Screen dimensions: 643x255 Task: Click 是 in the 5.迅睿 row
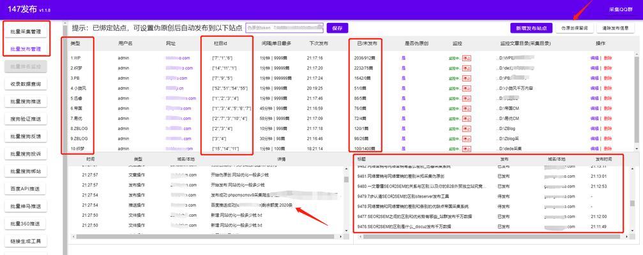(x=404, y=98)
